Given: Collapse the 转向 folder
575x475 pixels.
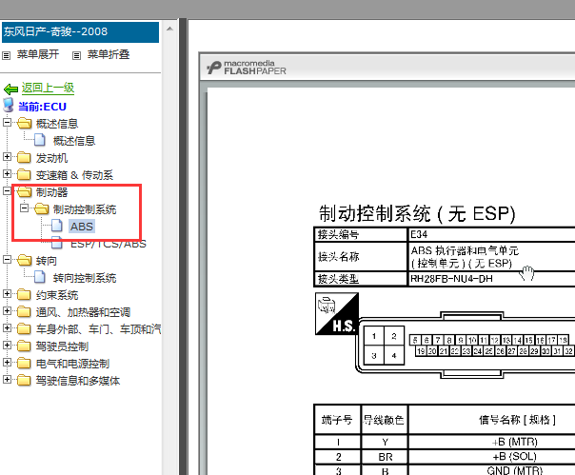Looking at the screenshot, I should [7, 259].
